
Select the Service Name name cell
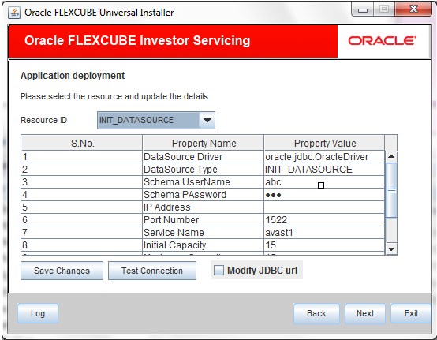[204, 233]
